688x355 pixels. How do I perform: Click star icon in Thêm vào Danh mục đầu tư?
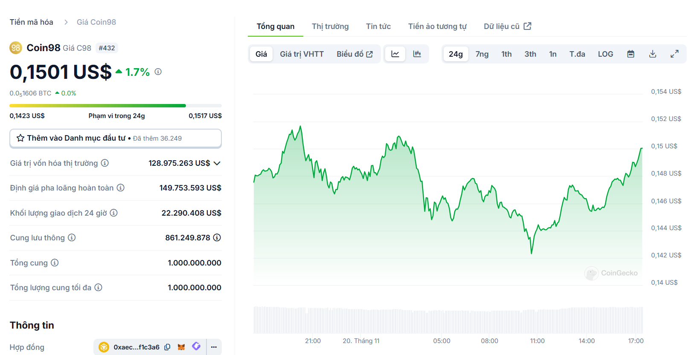pos(20,138)
